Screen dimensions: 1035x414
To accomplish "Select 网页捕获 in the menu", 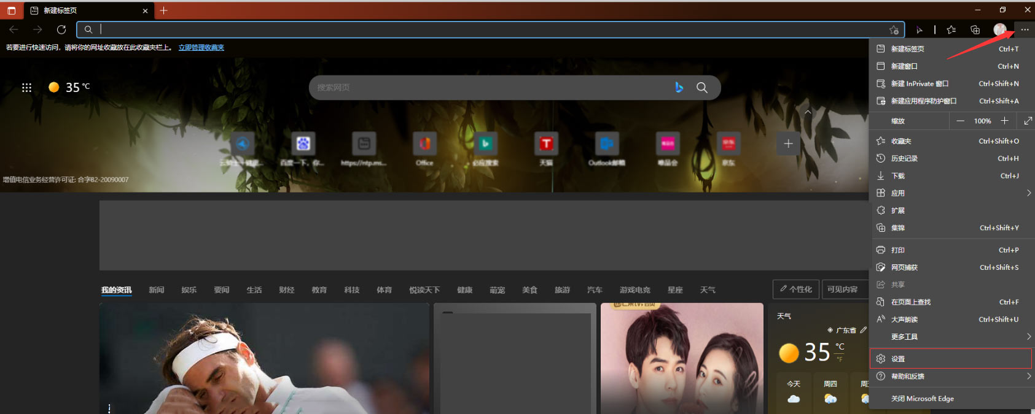I will (x=950, y=267).
